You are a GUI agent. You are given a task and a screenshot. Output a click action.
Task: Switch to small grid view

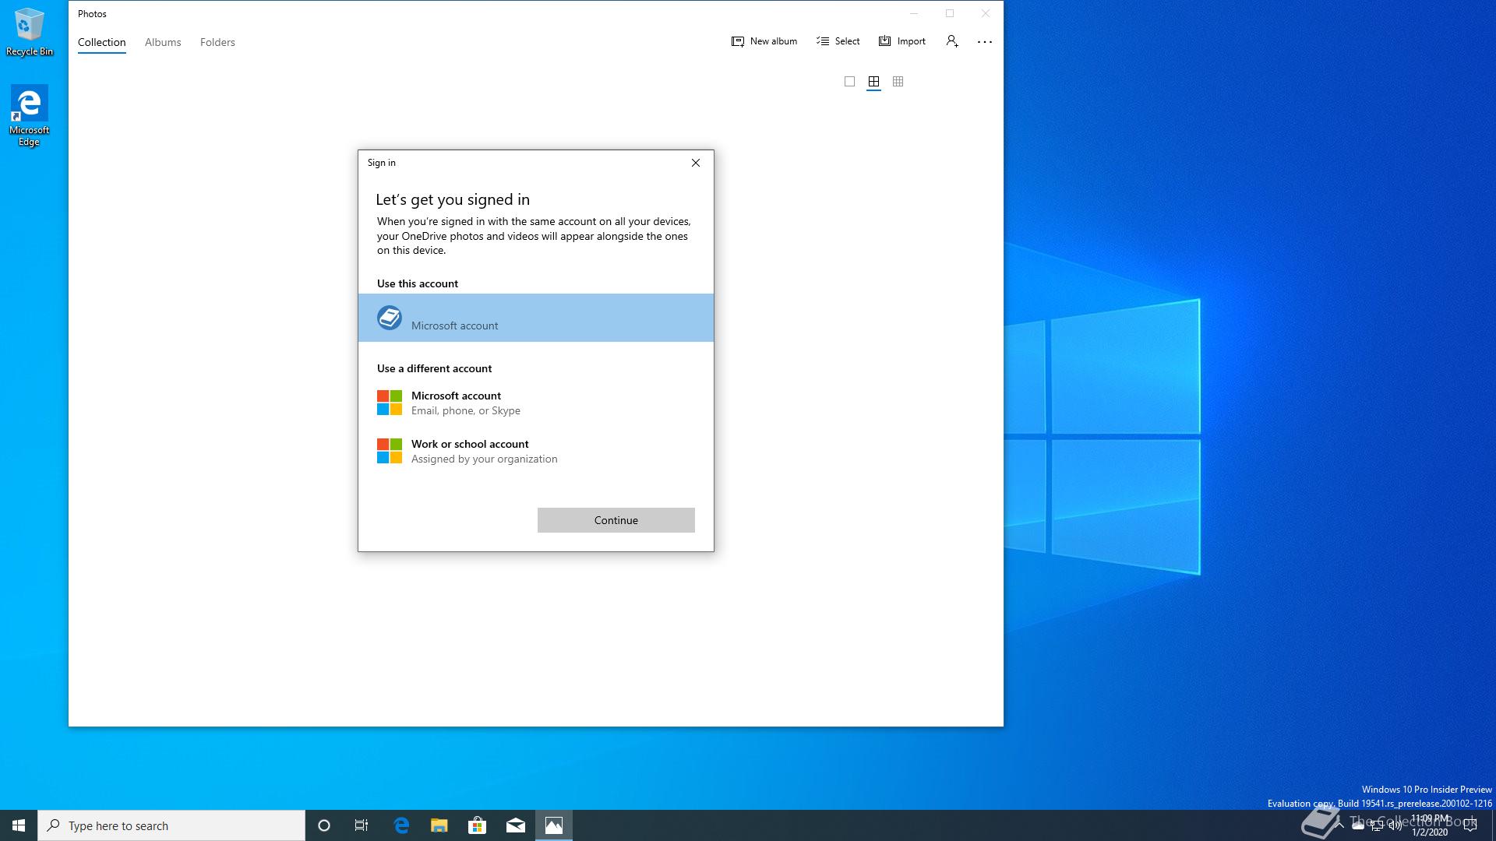pyautogui.click(x=898, y=82)
